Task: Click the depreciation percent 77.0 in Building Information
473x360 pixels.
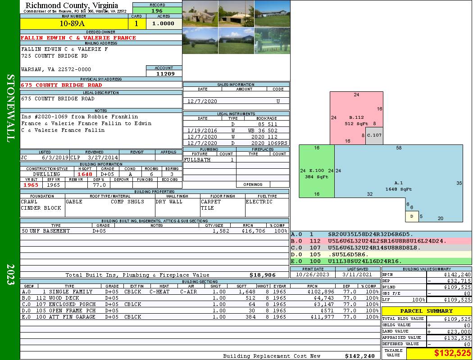Action: [x=99, y=185]
